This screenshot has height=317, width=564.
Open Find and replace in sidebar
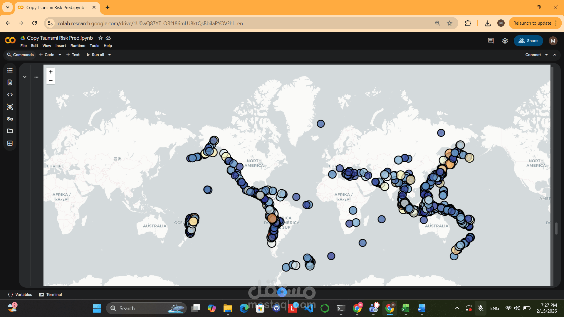click(10, 82)
